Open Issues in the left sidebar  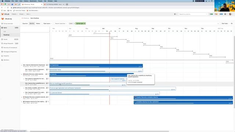pyautogui.click(x=6, y=39)
